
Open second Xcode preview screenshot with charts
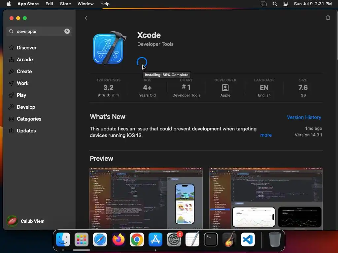[266, 198]
